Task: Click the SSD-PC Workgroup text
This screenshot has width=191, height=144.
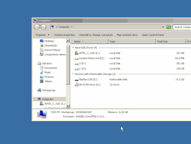Action: pos(71,112)
